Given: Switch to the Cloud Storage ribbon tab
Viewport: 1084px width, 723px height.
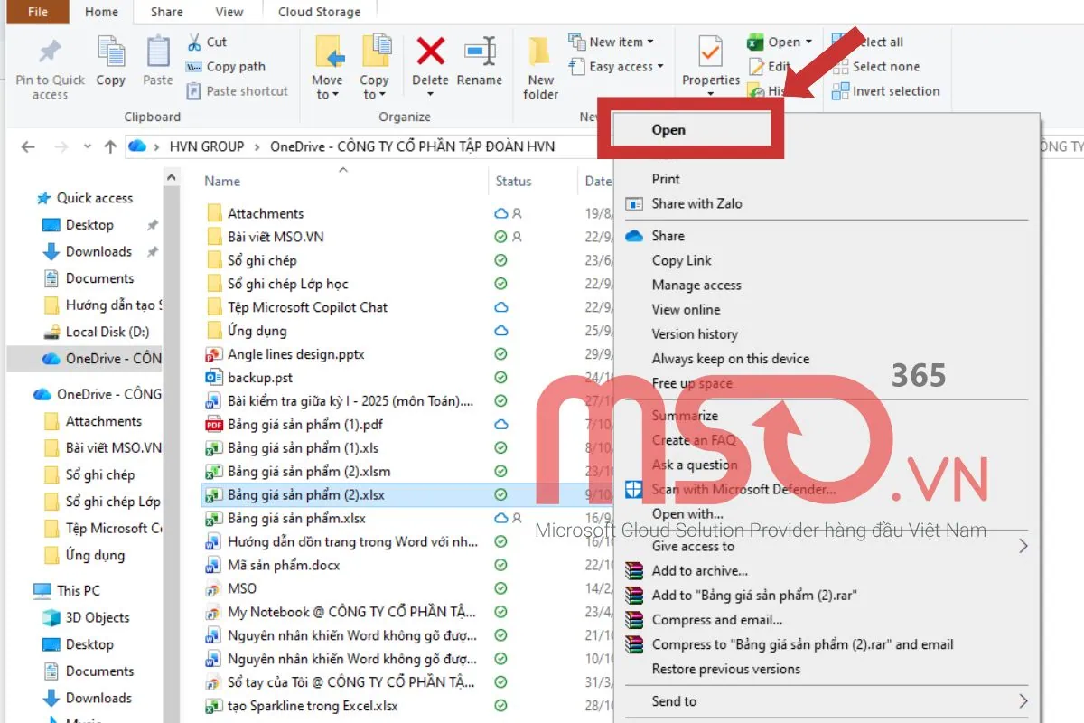Looking at the screenshot, I should click(319, 12).
